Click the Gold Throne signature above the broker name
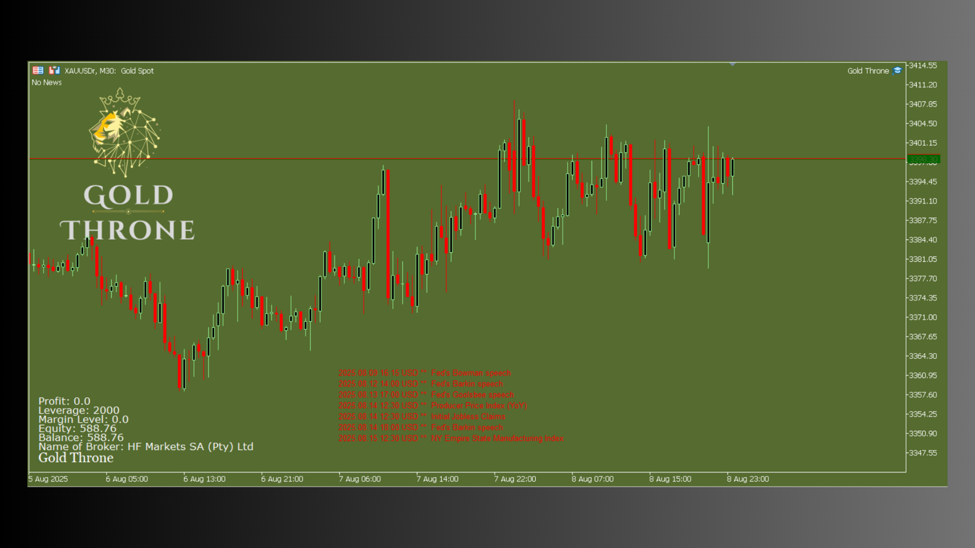 click(x=76, y=458)
